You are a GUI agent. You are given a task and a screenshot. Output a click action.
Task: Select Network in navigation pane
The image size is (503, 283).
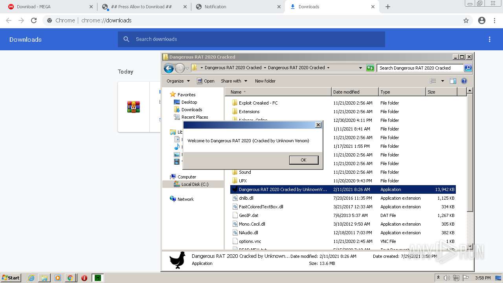(x=185, y=199)
